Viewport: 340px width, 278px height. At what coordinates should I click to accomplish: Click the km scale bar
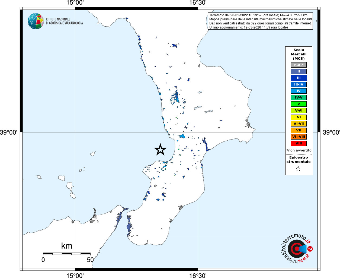click(67, 254)
